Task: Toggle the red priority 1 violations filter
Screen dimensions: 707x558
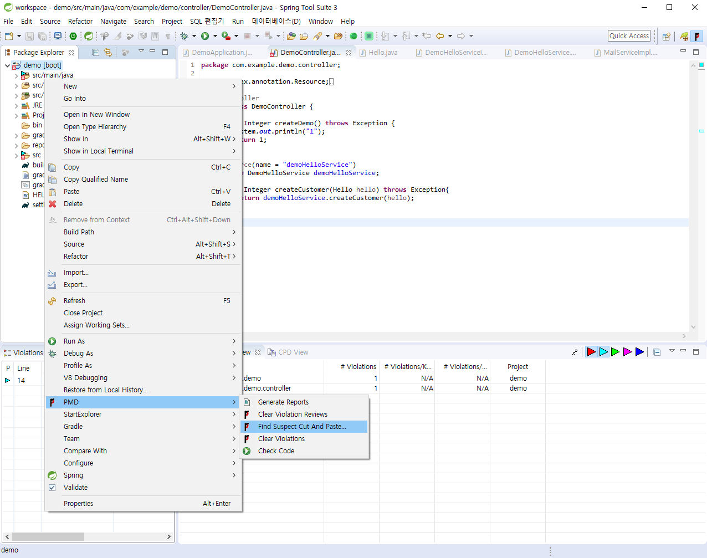Action: point(591,352)
